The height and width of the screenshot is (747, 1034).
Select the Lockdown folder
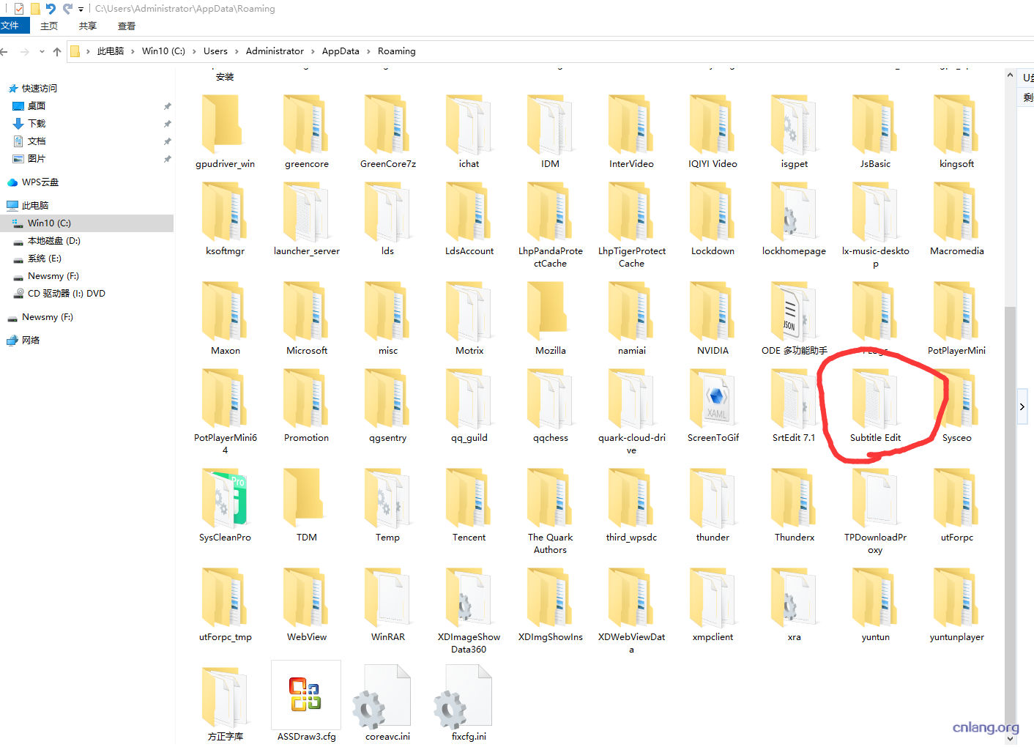(x=713, y=219)
